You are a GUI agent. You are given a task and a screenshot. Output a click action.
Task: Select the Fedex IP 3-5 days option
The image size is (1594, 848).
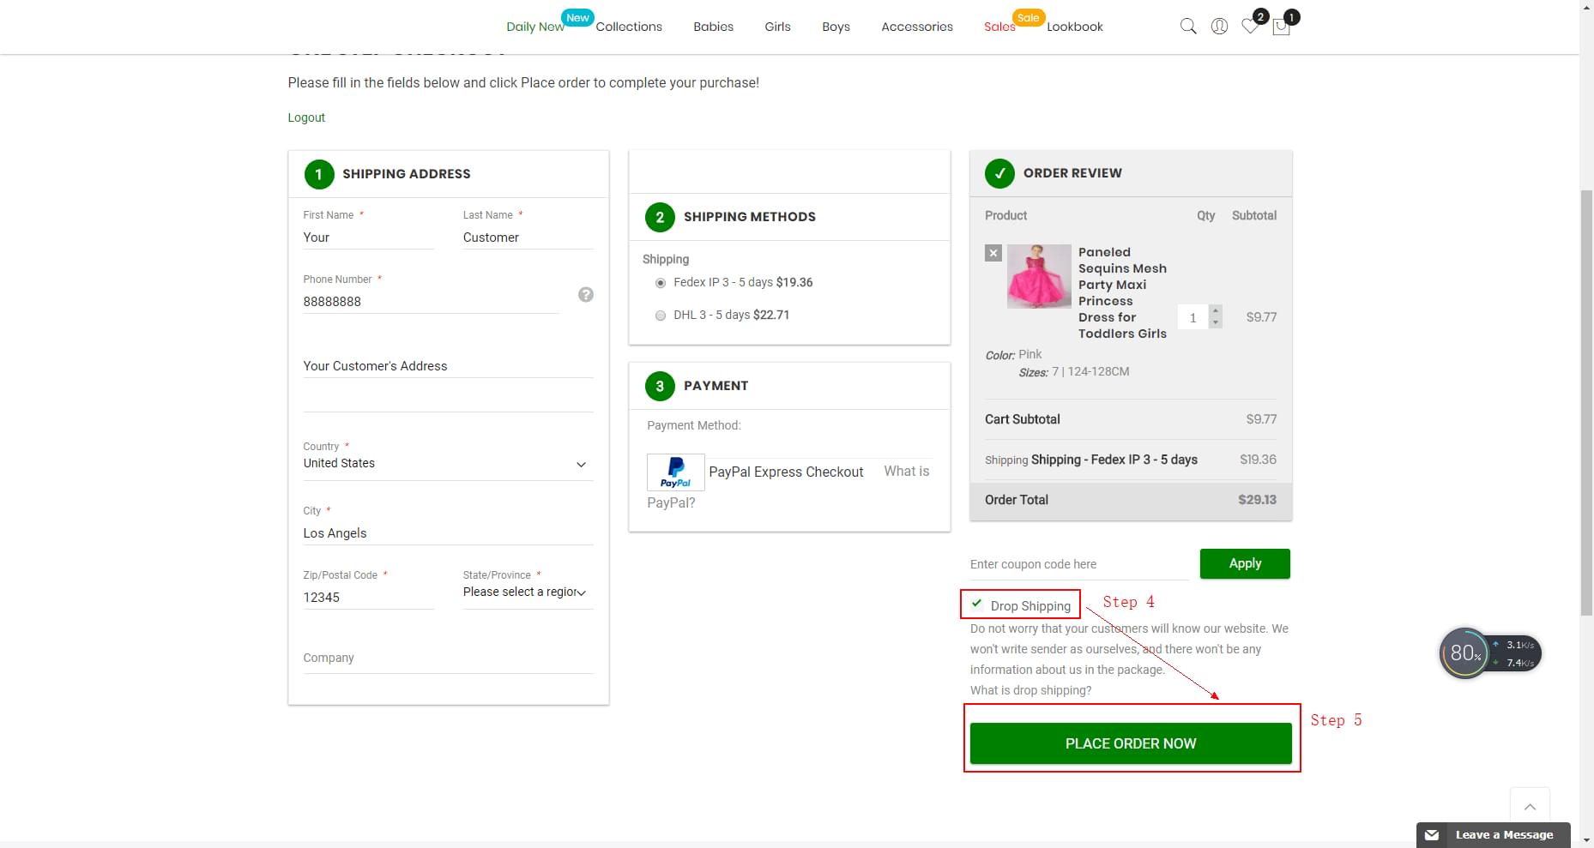(x=661, y=283)
